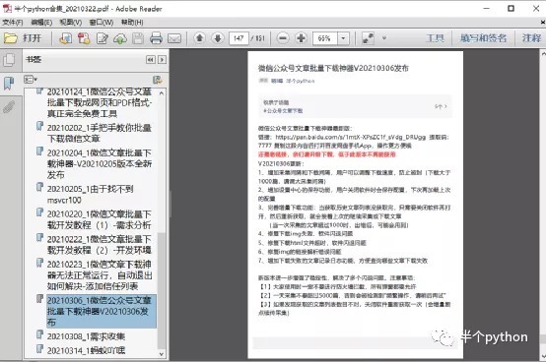Click the 半个python author link in document

coord(301,81)
